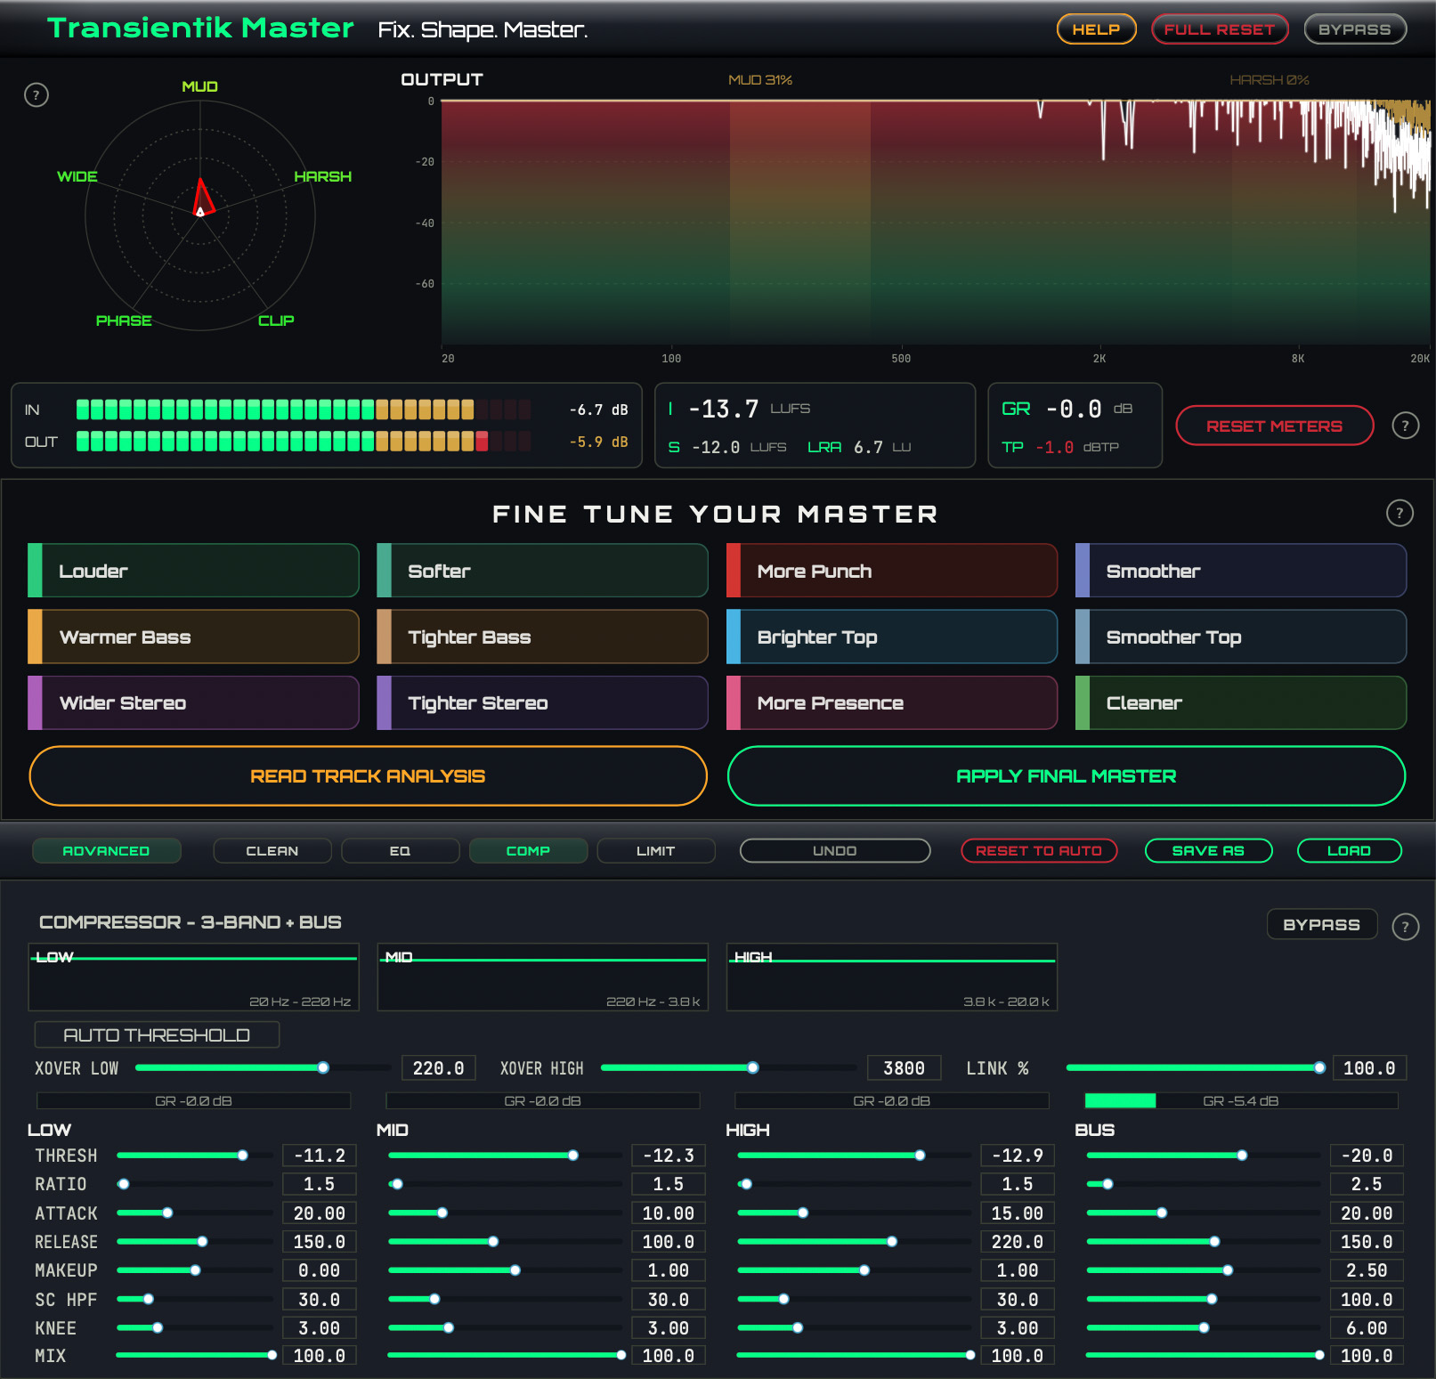Apply the Cleaner adjustment
This screenshot has height=1379, width=1436.
1241,702
